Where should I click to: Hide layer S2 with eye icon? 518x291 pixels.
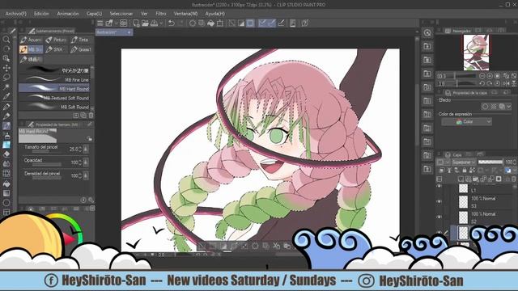coord(439,217)
